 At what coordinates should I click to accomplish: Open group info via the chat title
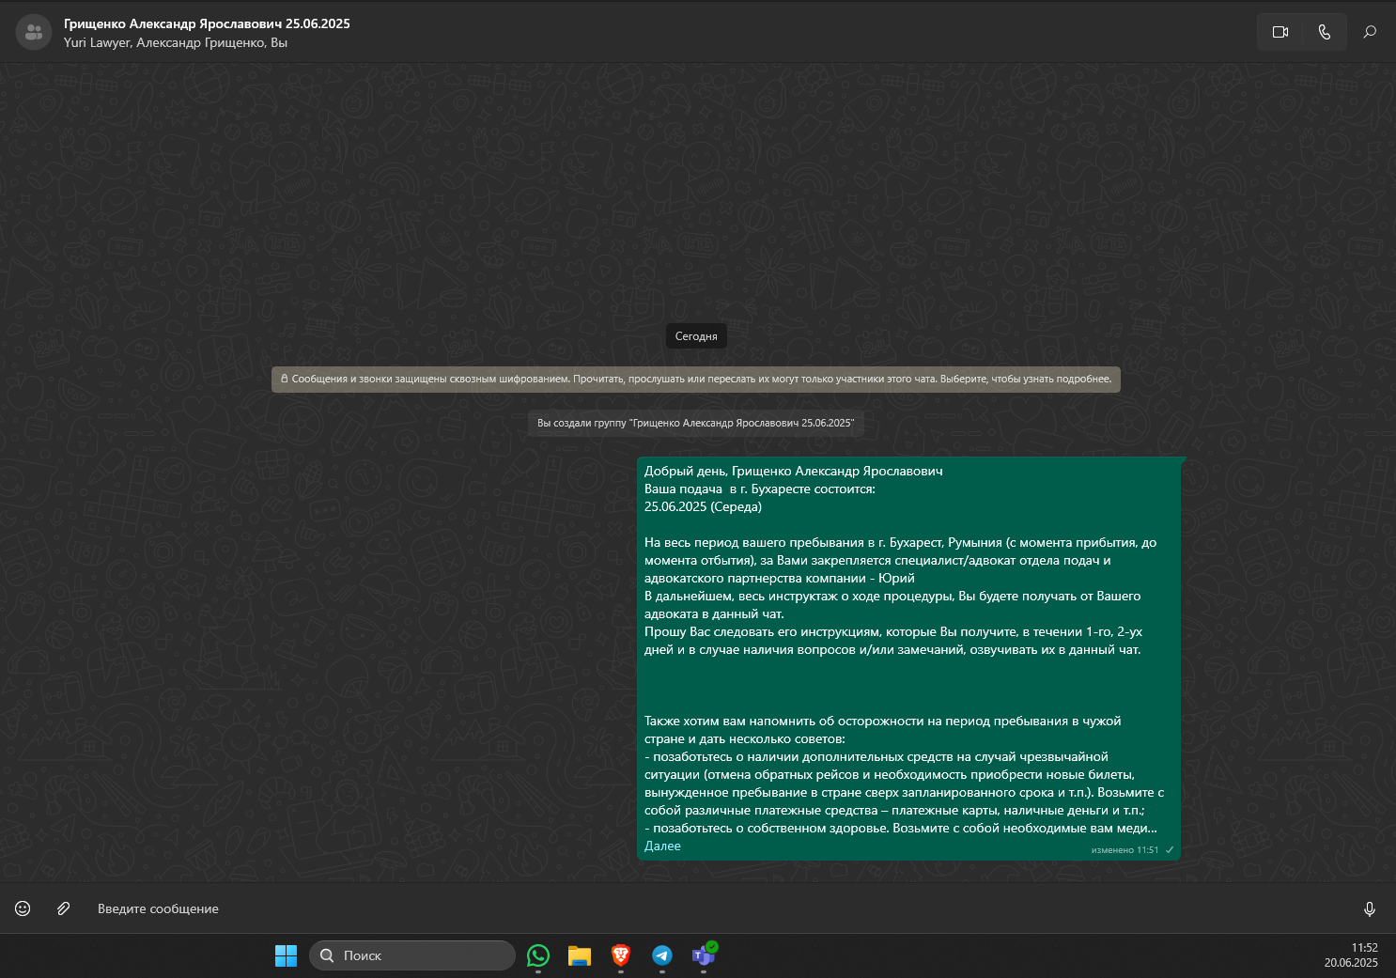click(x=207, y=23)
